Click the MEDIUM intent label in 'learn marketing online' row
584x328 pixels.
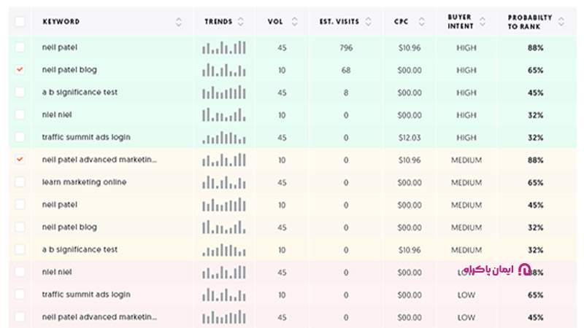[466, 183]
